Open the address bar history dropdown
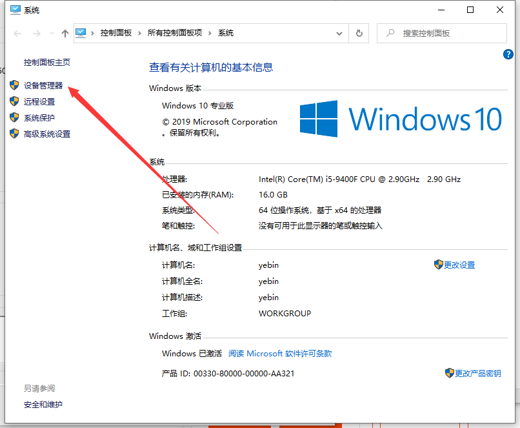The width and height of the screenshot is (520, 428). [338, 33]
